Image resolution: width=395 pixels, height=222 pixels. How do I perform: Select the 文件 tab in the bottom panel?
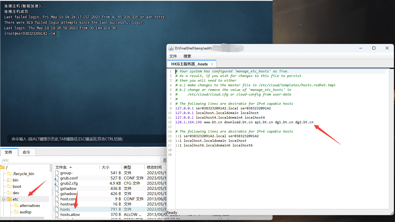pyautogui.click(x=9, y=152)
